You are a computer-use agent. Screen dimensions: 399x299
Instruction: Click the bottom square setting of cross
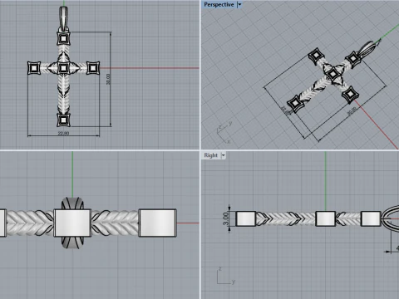pos(63,120)
